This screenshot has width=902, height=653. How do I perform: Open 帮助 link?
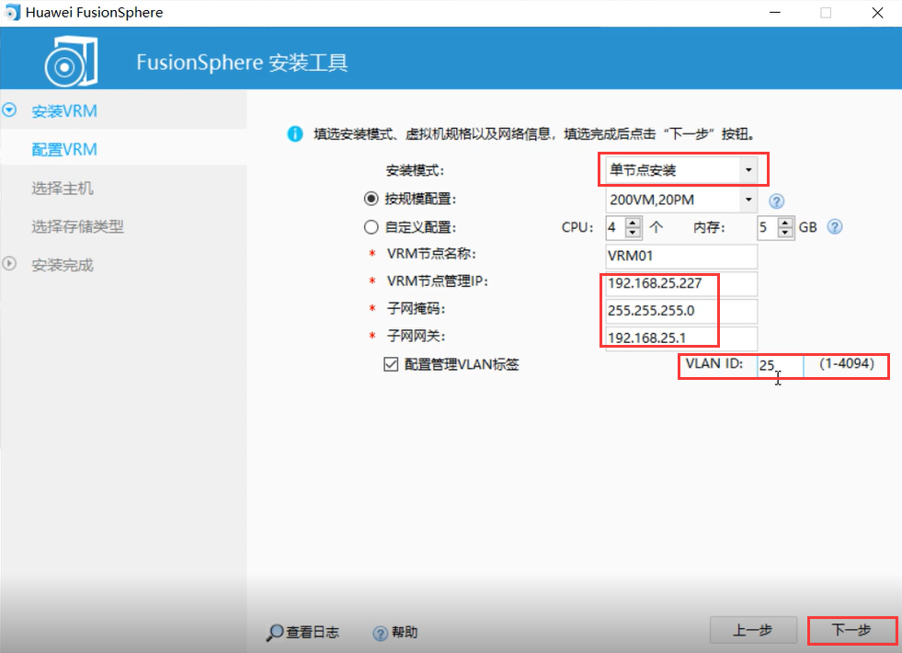[395, 633]
